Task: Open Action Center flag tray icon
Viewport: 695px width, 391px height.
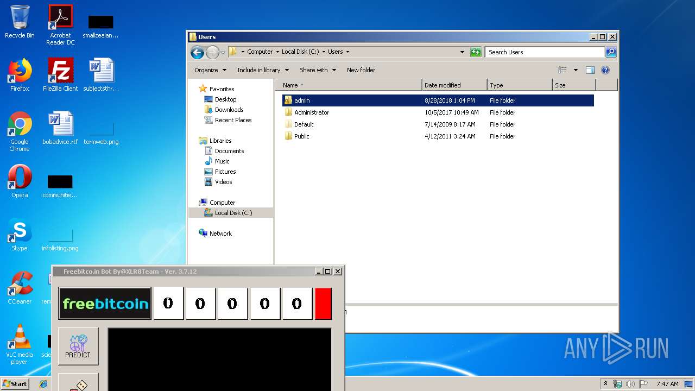Action: click(x=643, y=384)
